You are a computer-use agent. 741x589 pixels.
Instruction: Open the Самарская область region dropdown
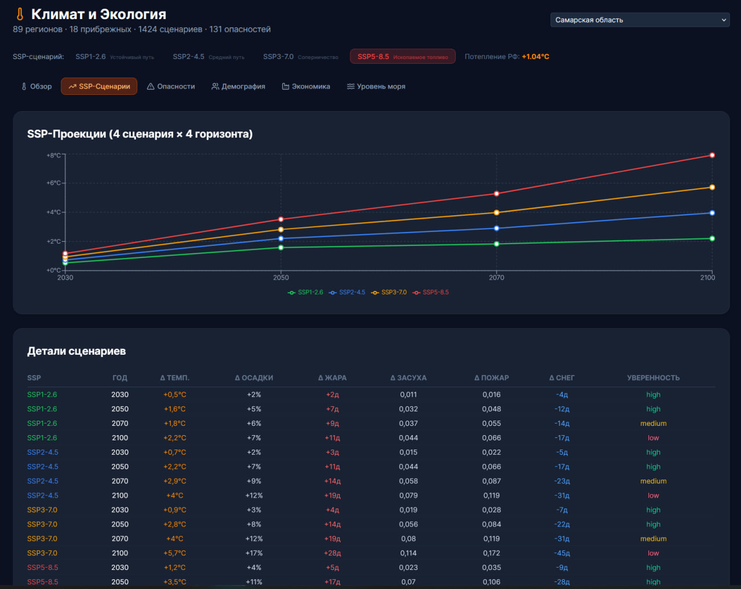point(640,20)
